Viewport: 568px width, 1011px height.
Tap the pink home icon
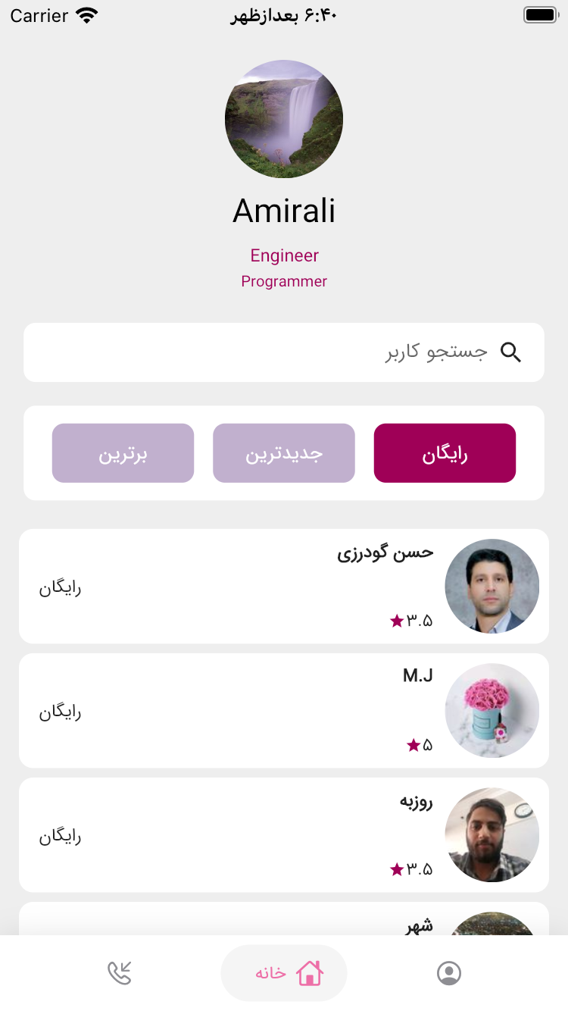pos(310,973)
